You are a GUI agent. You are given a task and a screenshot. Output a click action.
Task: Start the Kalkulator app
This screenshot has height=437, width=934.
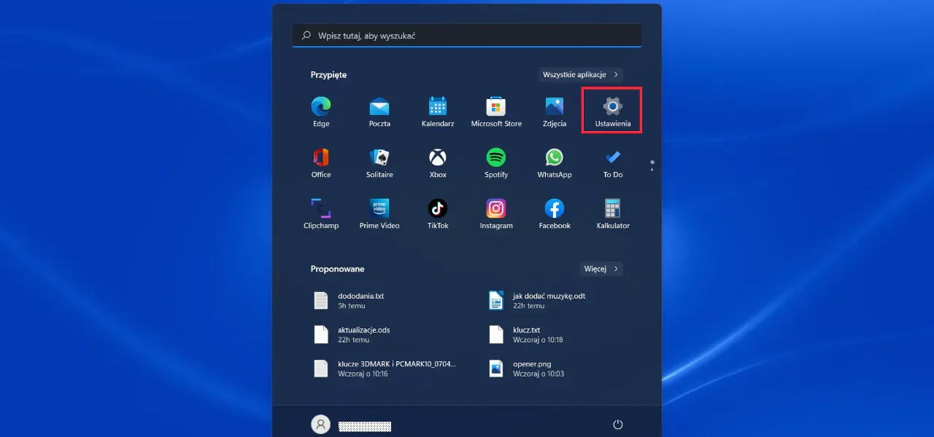(x=611, y=211)
